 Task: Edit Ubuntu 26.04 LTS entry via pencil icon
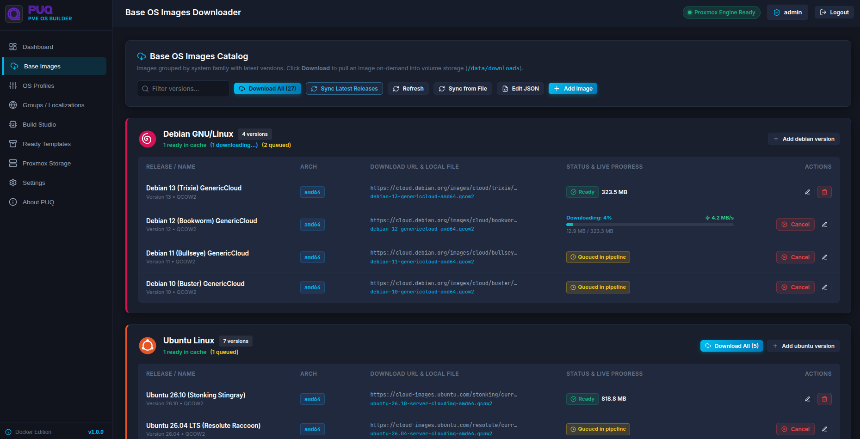tap(824, 429)
